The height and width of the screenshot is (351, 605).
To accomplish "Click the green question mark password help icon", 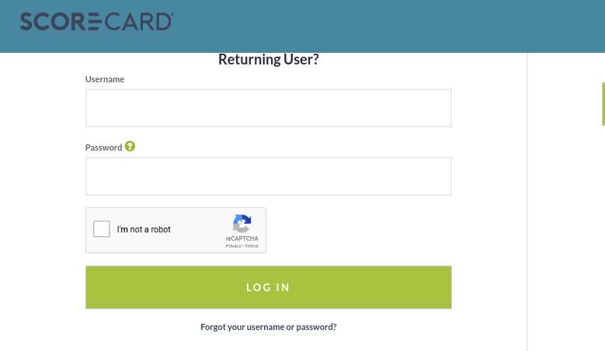I will tap(130, 146).
